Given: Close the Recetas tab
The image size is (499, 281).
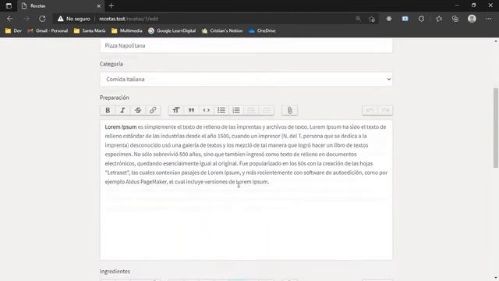Looking at the screenshot, I should [x=99, y=6].
